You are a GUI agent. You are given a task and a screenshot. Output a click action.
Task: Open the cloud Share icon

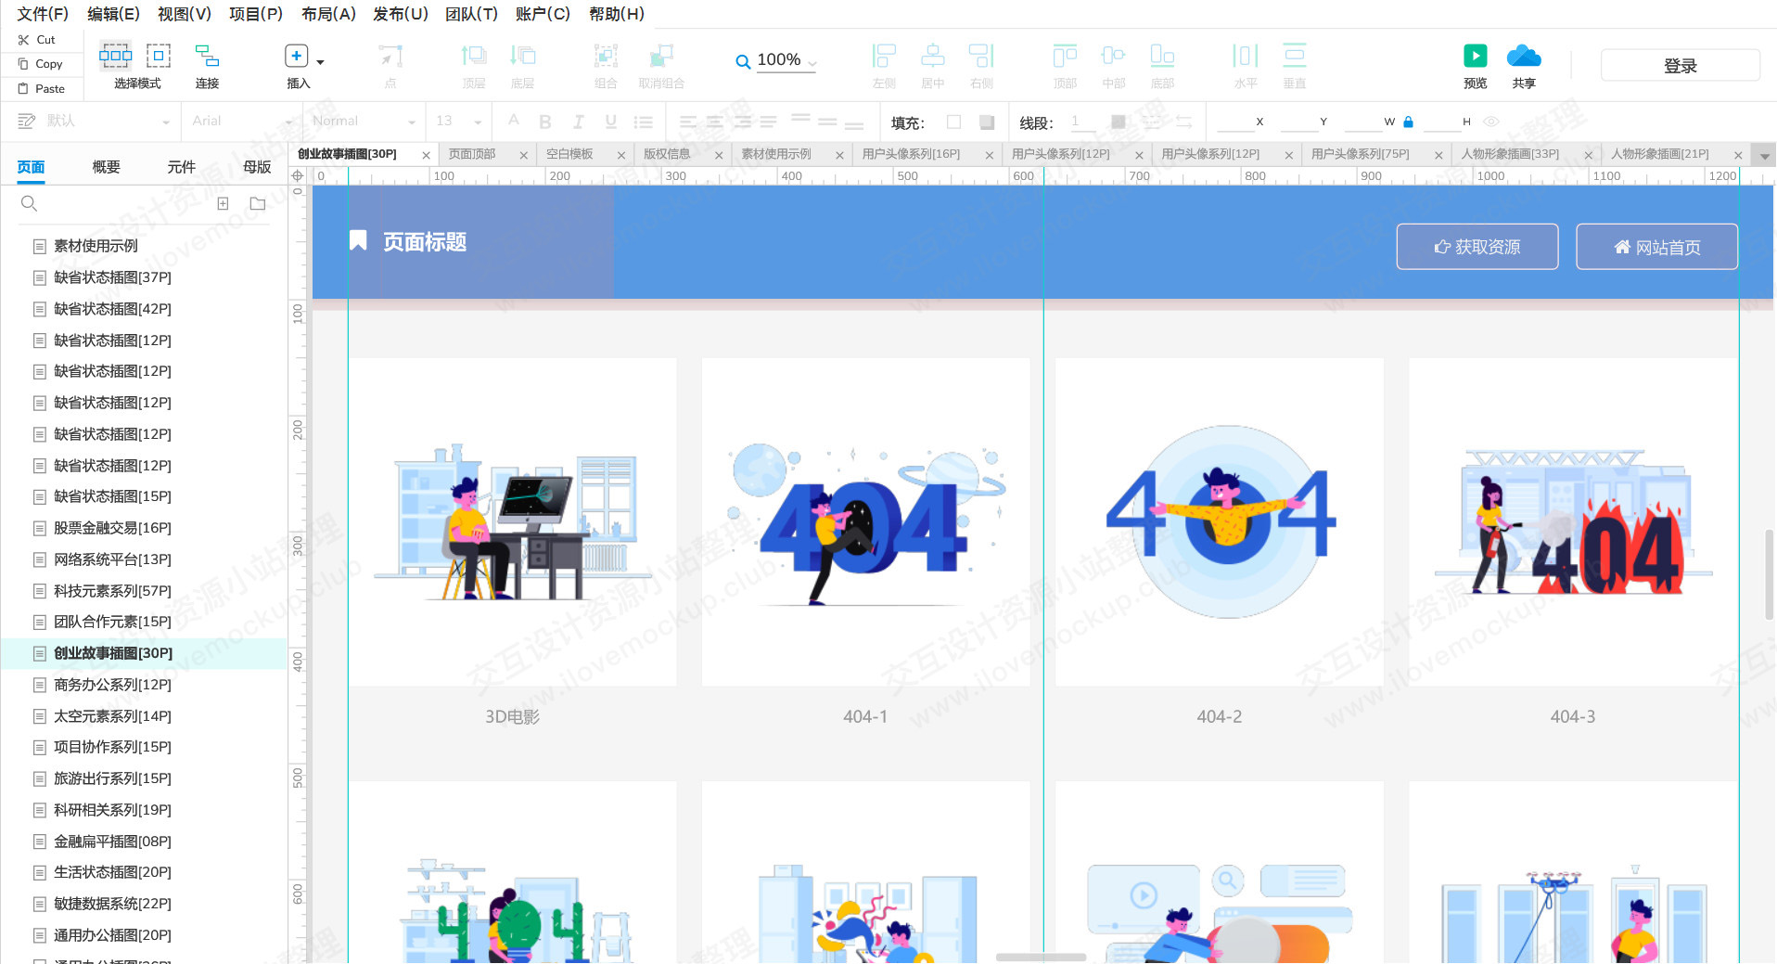(x=1524, y=56)
